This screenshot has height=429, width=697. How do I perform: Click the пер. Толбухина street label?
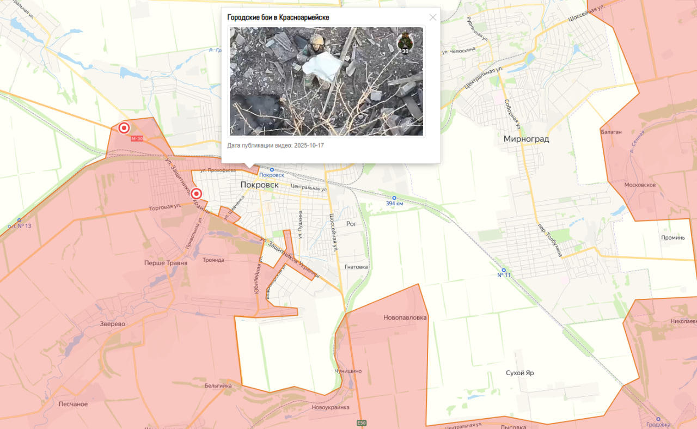(550, 240)
